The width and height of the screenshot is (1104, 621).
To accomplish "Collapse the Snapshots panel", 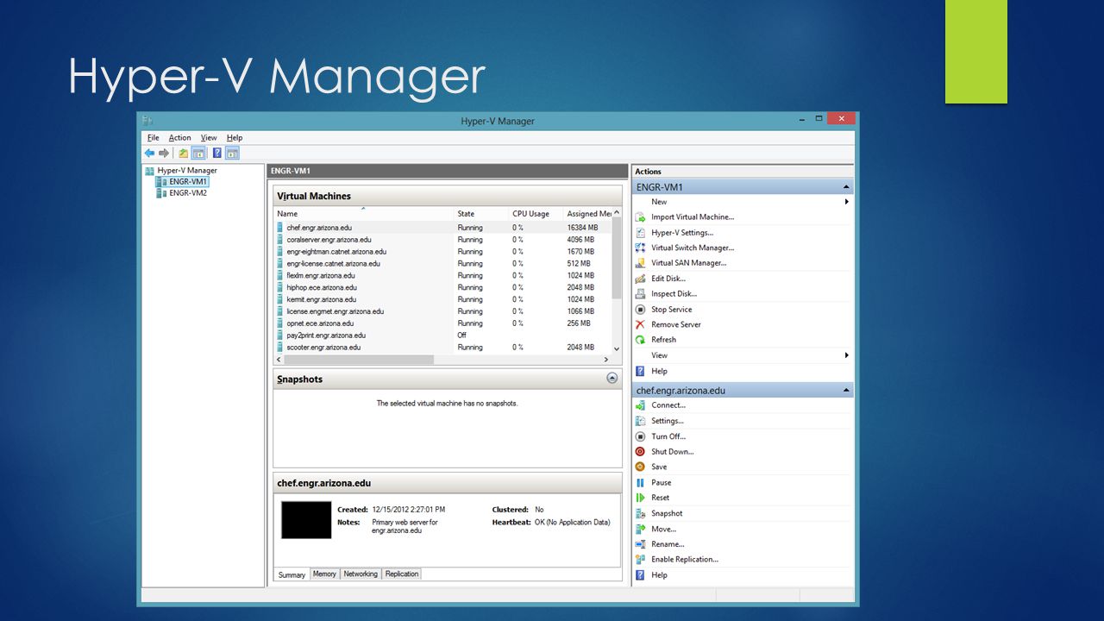I will click(x=612, y=379).
